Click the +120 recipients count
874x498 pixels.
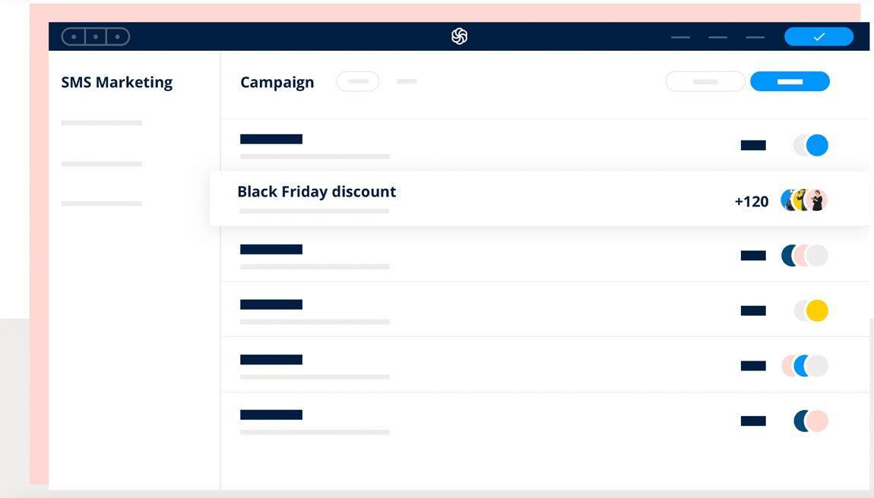(x=751, y=201)
